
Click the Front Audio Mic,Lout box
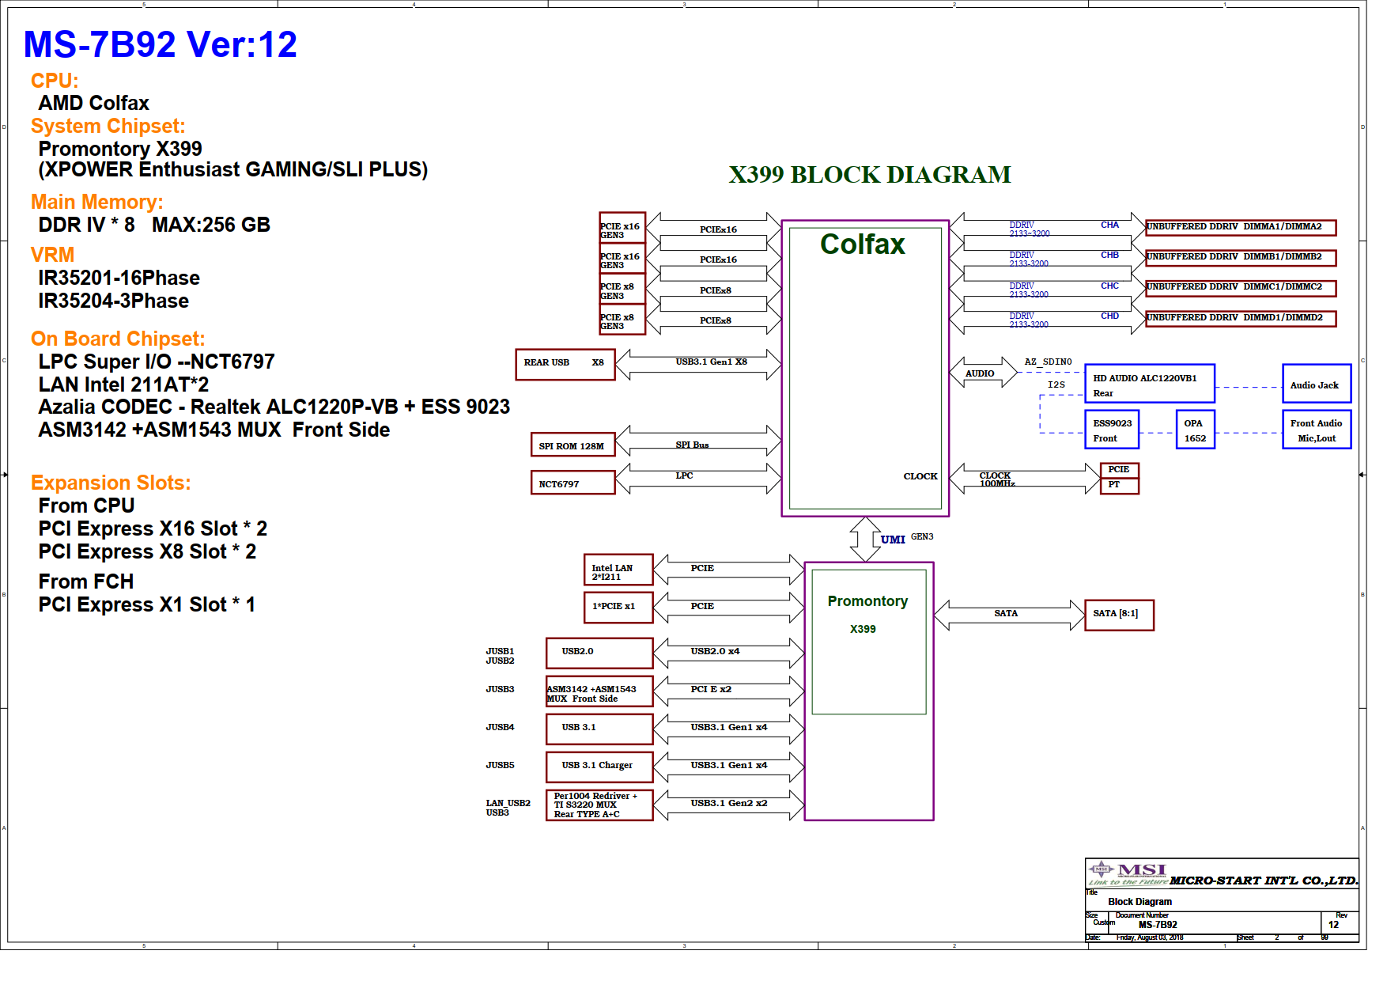pyautogui.click(x=1317, y=430)
